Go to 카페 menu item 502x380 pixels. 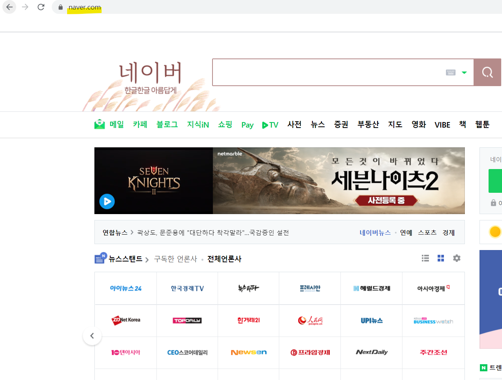coord(140,124)
